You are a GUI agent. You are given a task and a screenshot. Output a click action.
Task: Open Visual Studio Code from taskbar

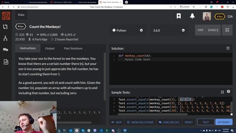click(x=101, y=130)
